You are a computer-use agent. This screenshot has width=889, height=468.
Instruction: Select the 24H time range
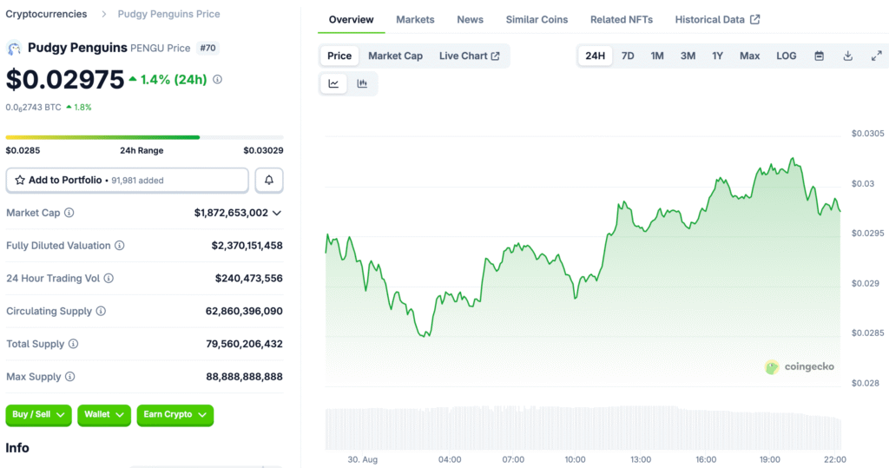(x=595, y=56)
